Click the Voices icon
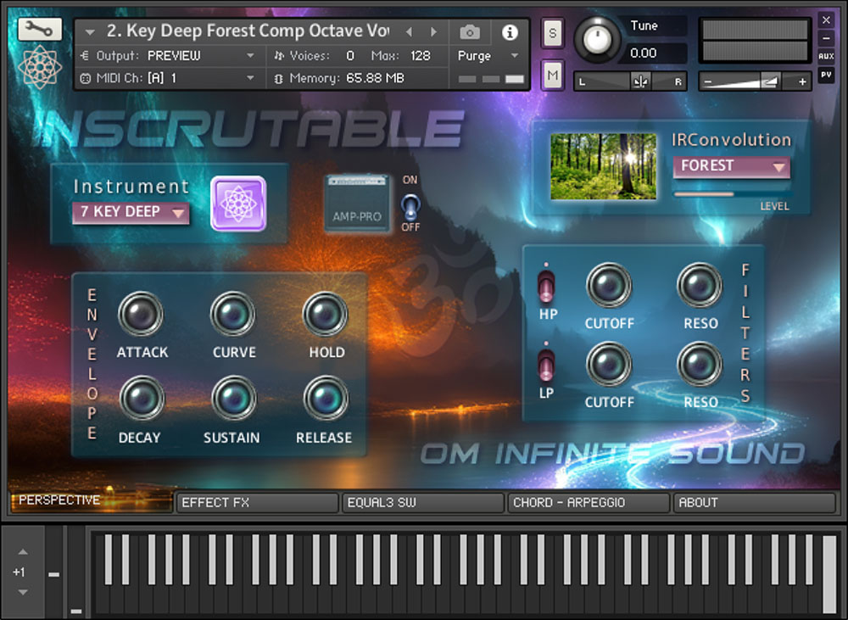The width and height of the screenshot is (848, 620). [x=279, y=55]
